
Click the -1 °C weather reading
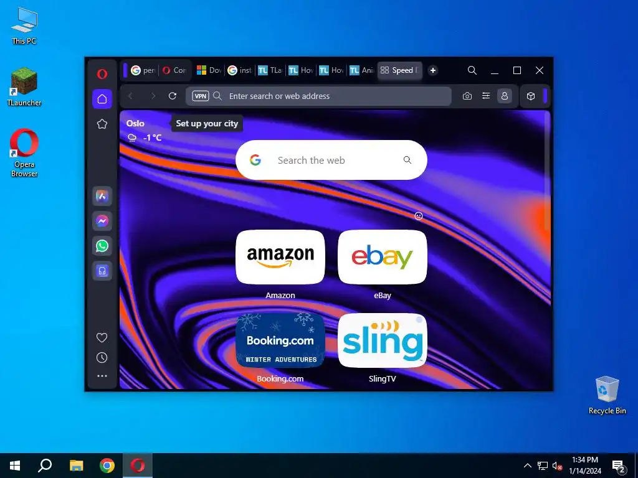pyautogui.click(x=153, y=138)
